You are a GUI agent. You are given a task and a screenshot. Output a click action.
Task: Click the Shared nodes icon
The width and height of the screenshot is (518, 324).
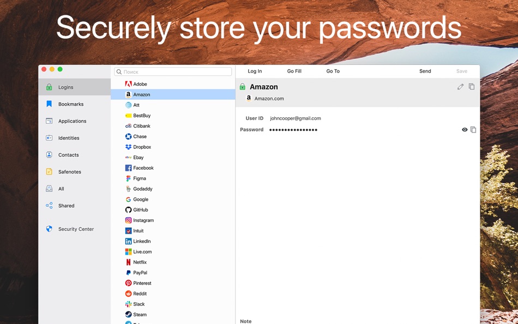[x=49, y=206]
